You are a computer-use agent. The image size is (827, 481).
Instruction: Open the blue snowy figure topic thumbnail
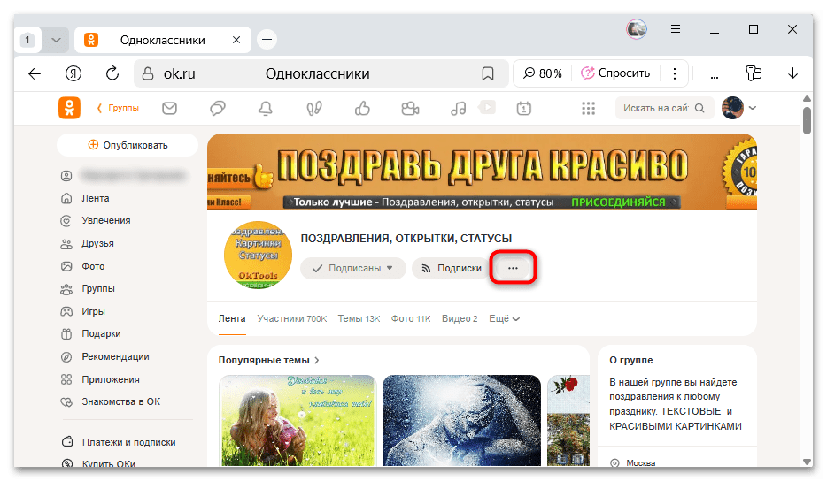coord(461,420)
